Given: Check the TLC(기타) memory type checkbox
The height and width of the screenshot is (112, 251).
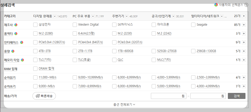Looking at the screenshot, I should tap(35, 60).
